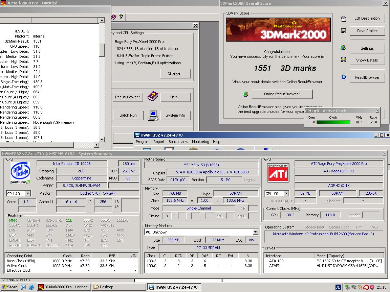Click the ATI graphics logo

(278, 173)
